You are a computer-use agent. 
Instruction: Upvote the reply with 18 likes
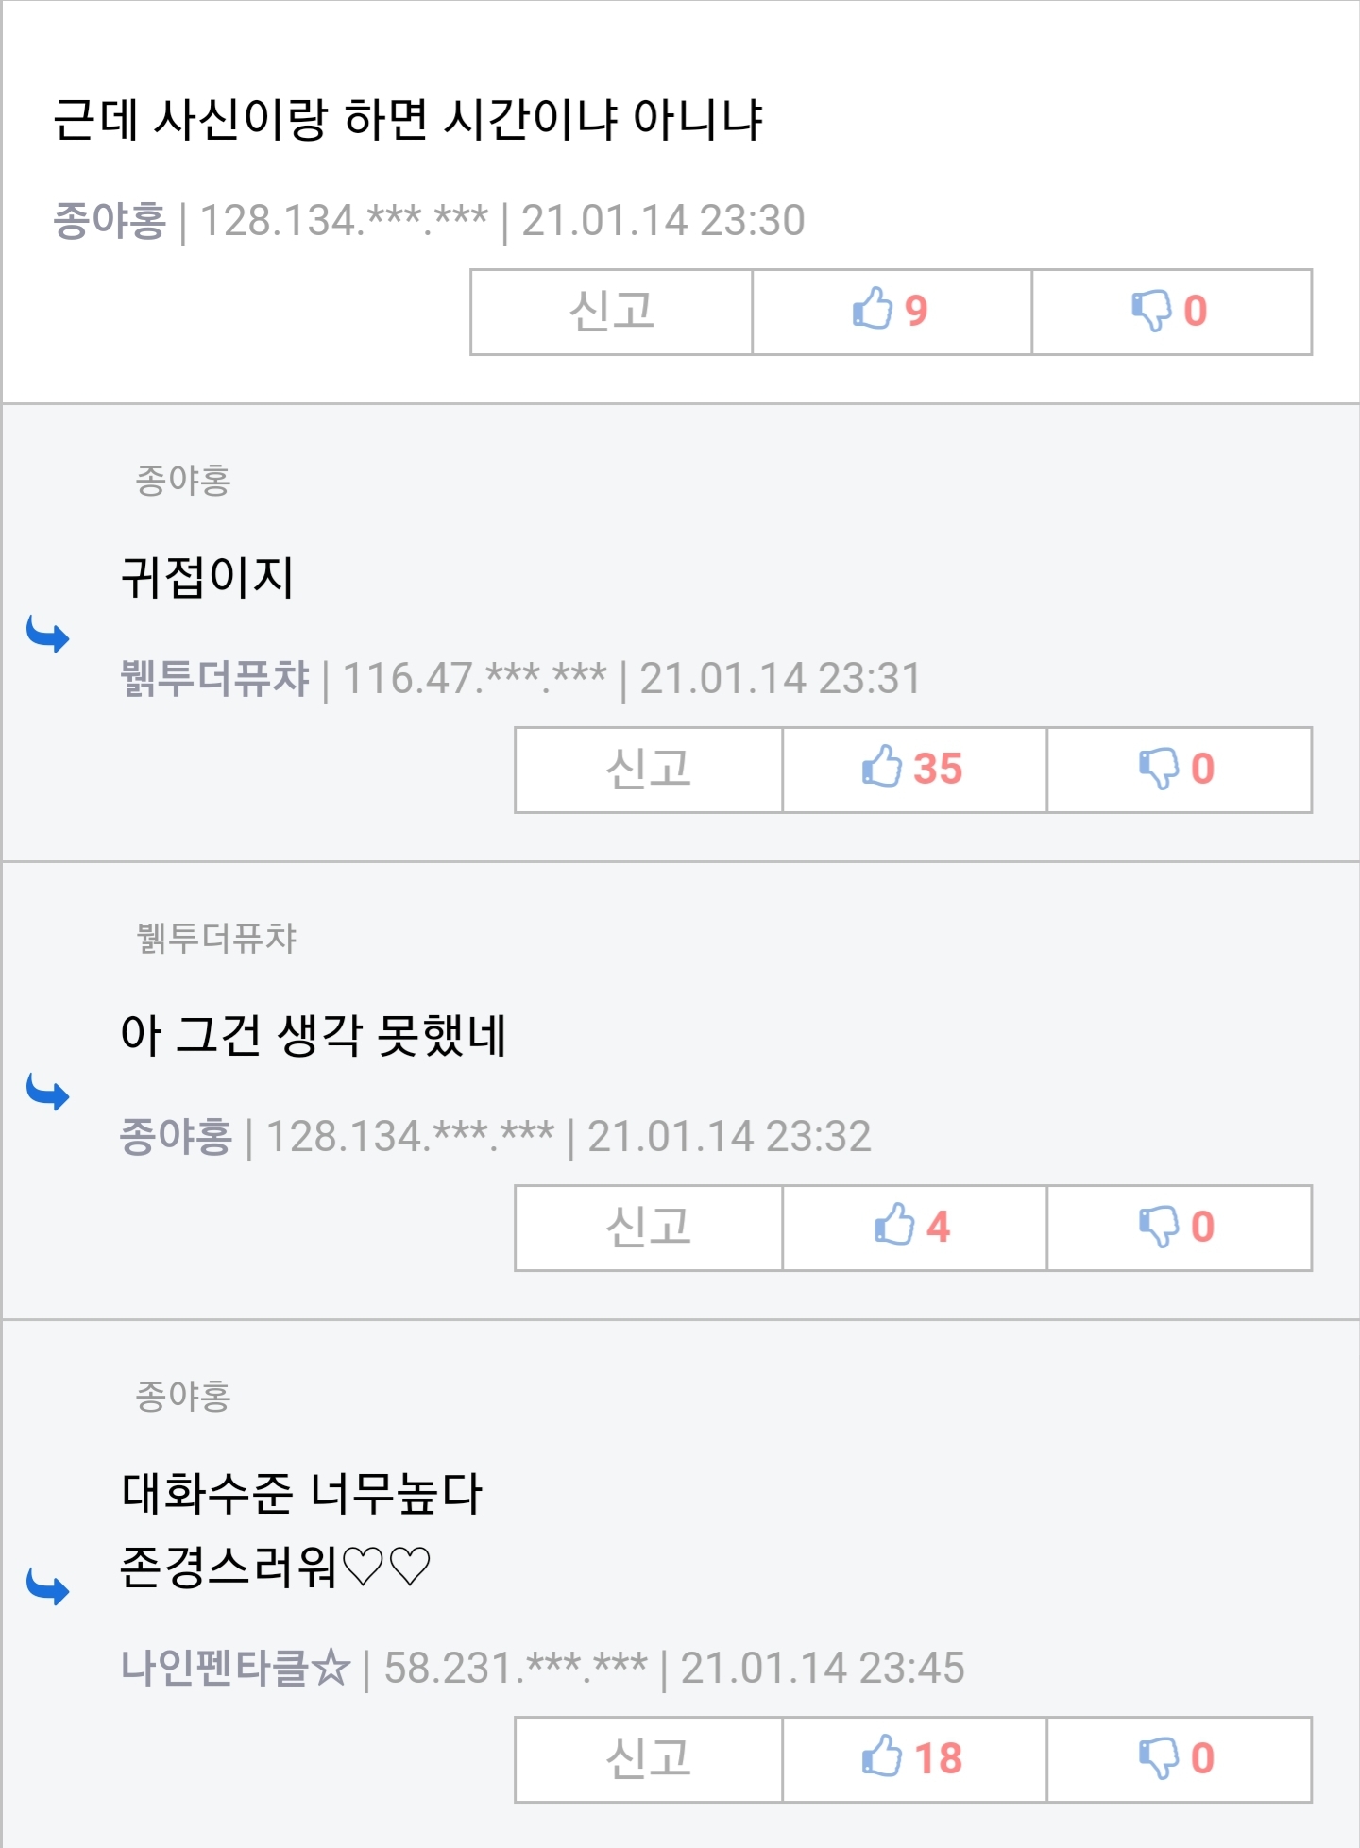(882, 1757)
